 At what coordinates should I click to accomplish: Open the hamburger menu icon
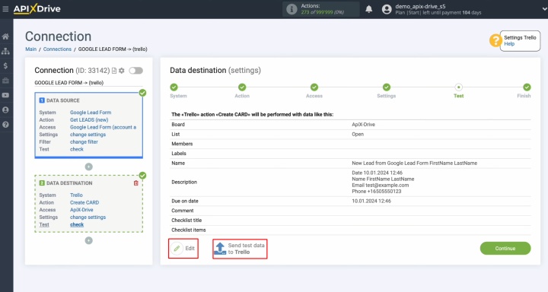pos(5,8)
